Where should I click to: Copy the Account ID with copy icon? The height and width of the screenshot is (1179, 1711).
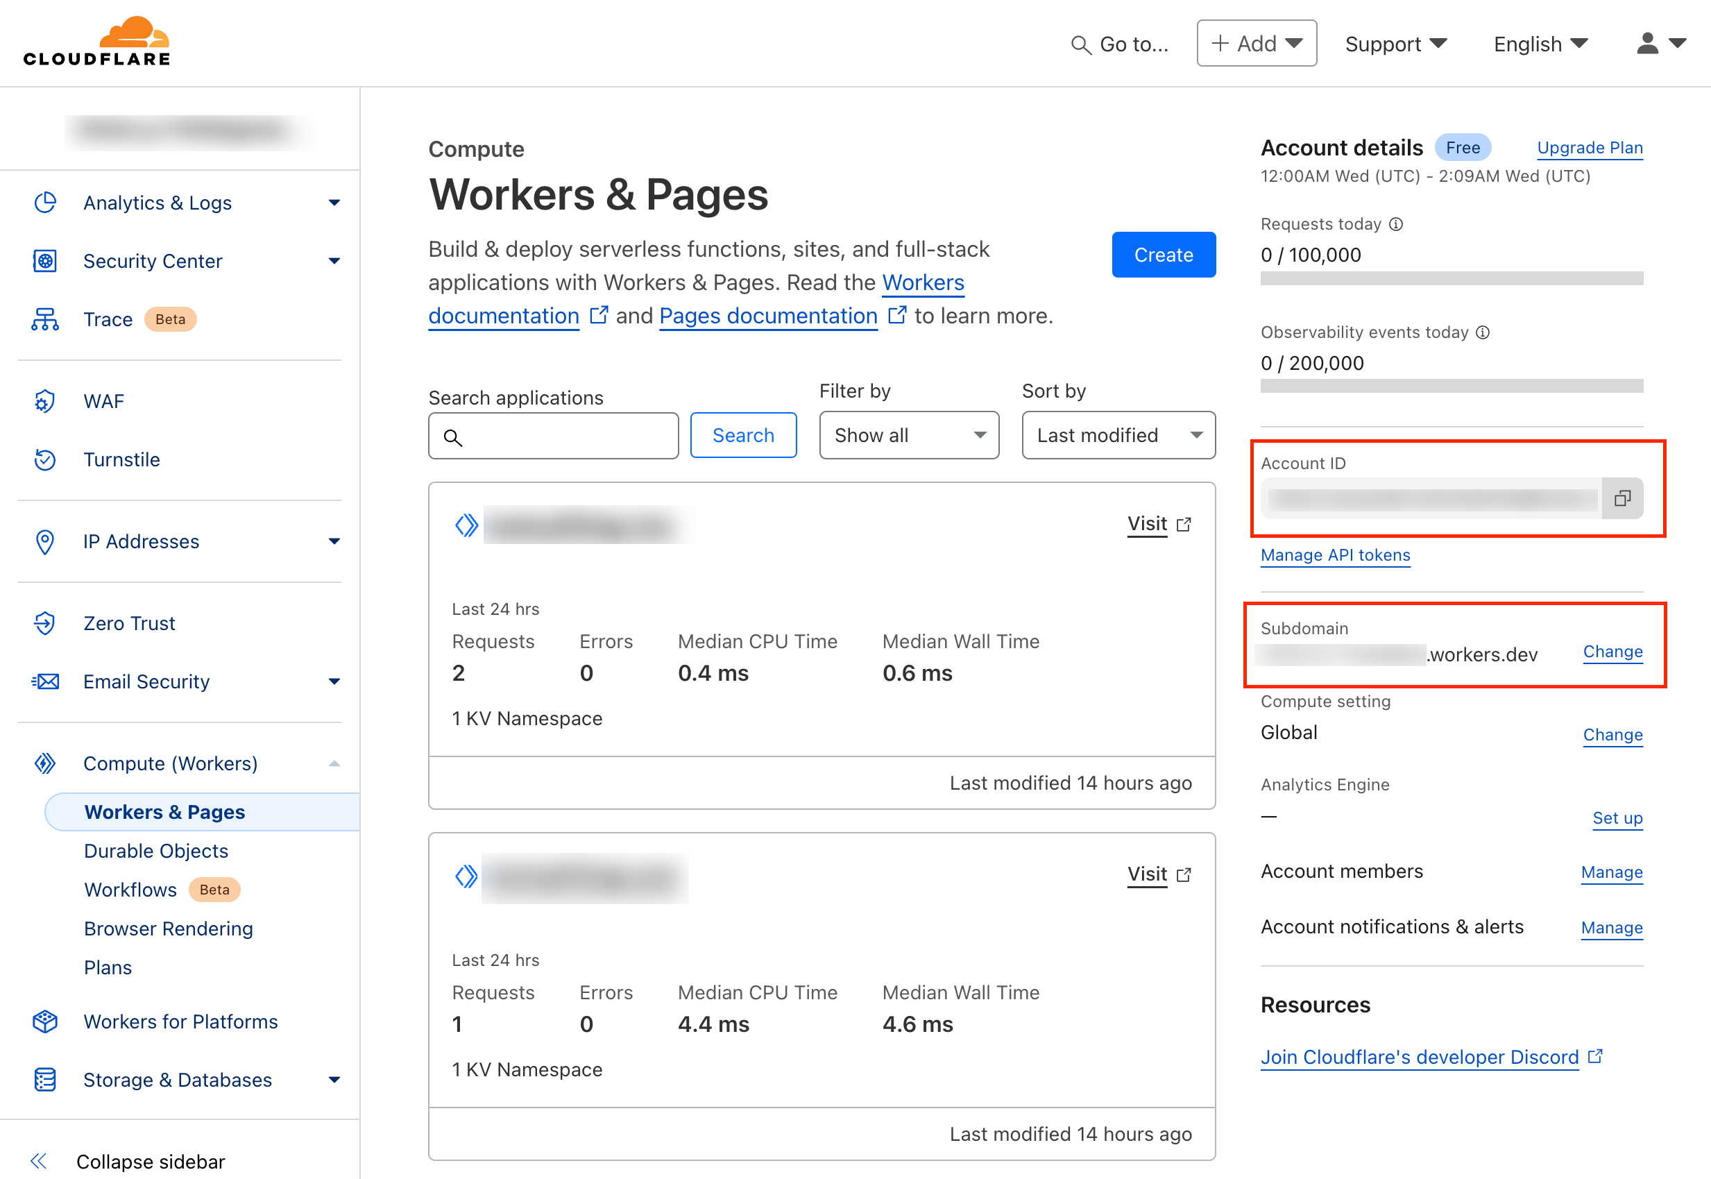pyautogui.click(x=1621, y=498)
